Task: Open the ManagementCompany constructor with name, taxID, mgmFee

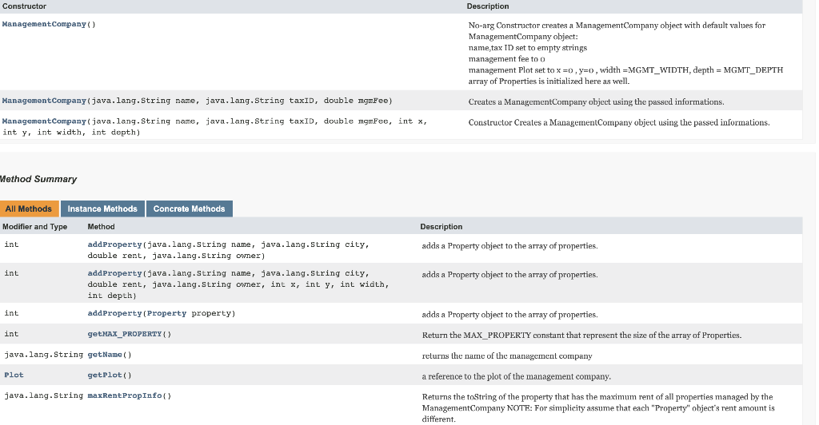Action: click(x=44, y=100)
